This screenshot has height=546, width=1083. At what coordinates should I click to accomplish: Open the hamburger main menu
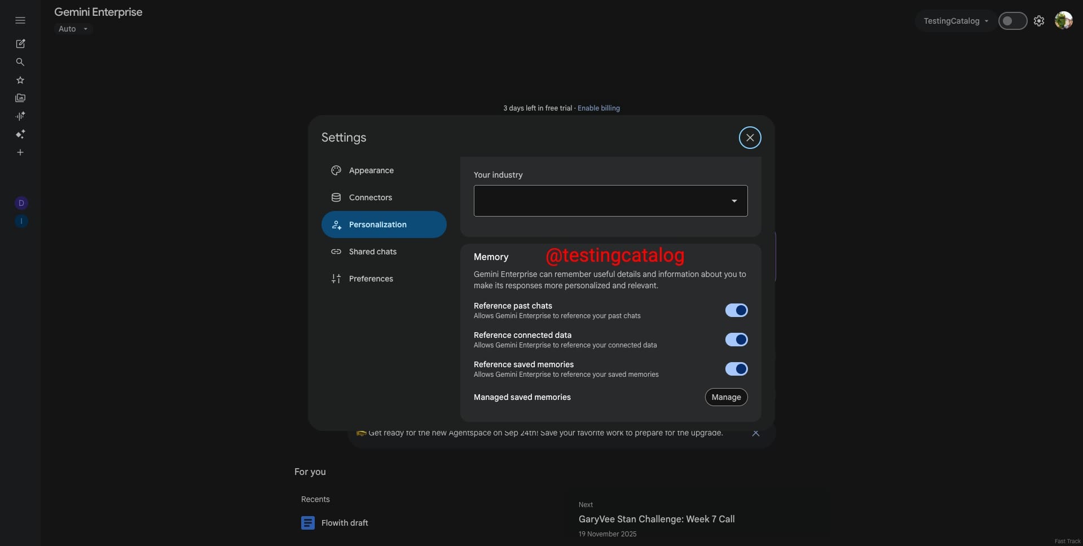pyautogui.click(x=20, y=20)
